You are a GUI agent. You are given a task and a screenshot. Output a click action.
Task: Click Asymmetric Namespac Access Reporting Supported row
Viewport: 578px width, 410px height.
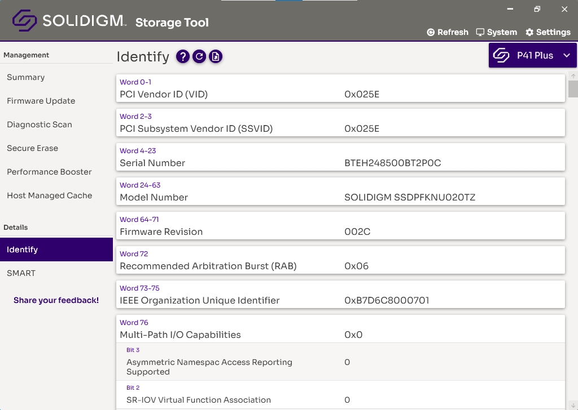pyautogui.click(x=340, y=362)
